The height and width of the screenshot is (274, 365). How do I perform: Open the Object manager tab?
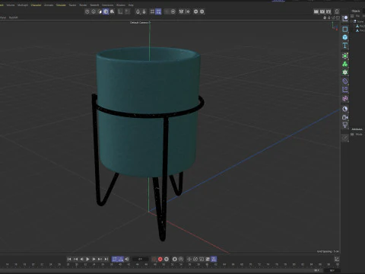click(356, 11)
